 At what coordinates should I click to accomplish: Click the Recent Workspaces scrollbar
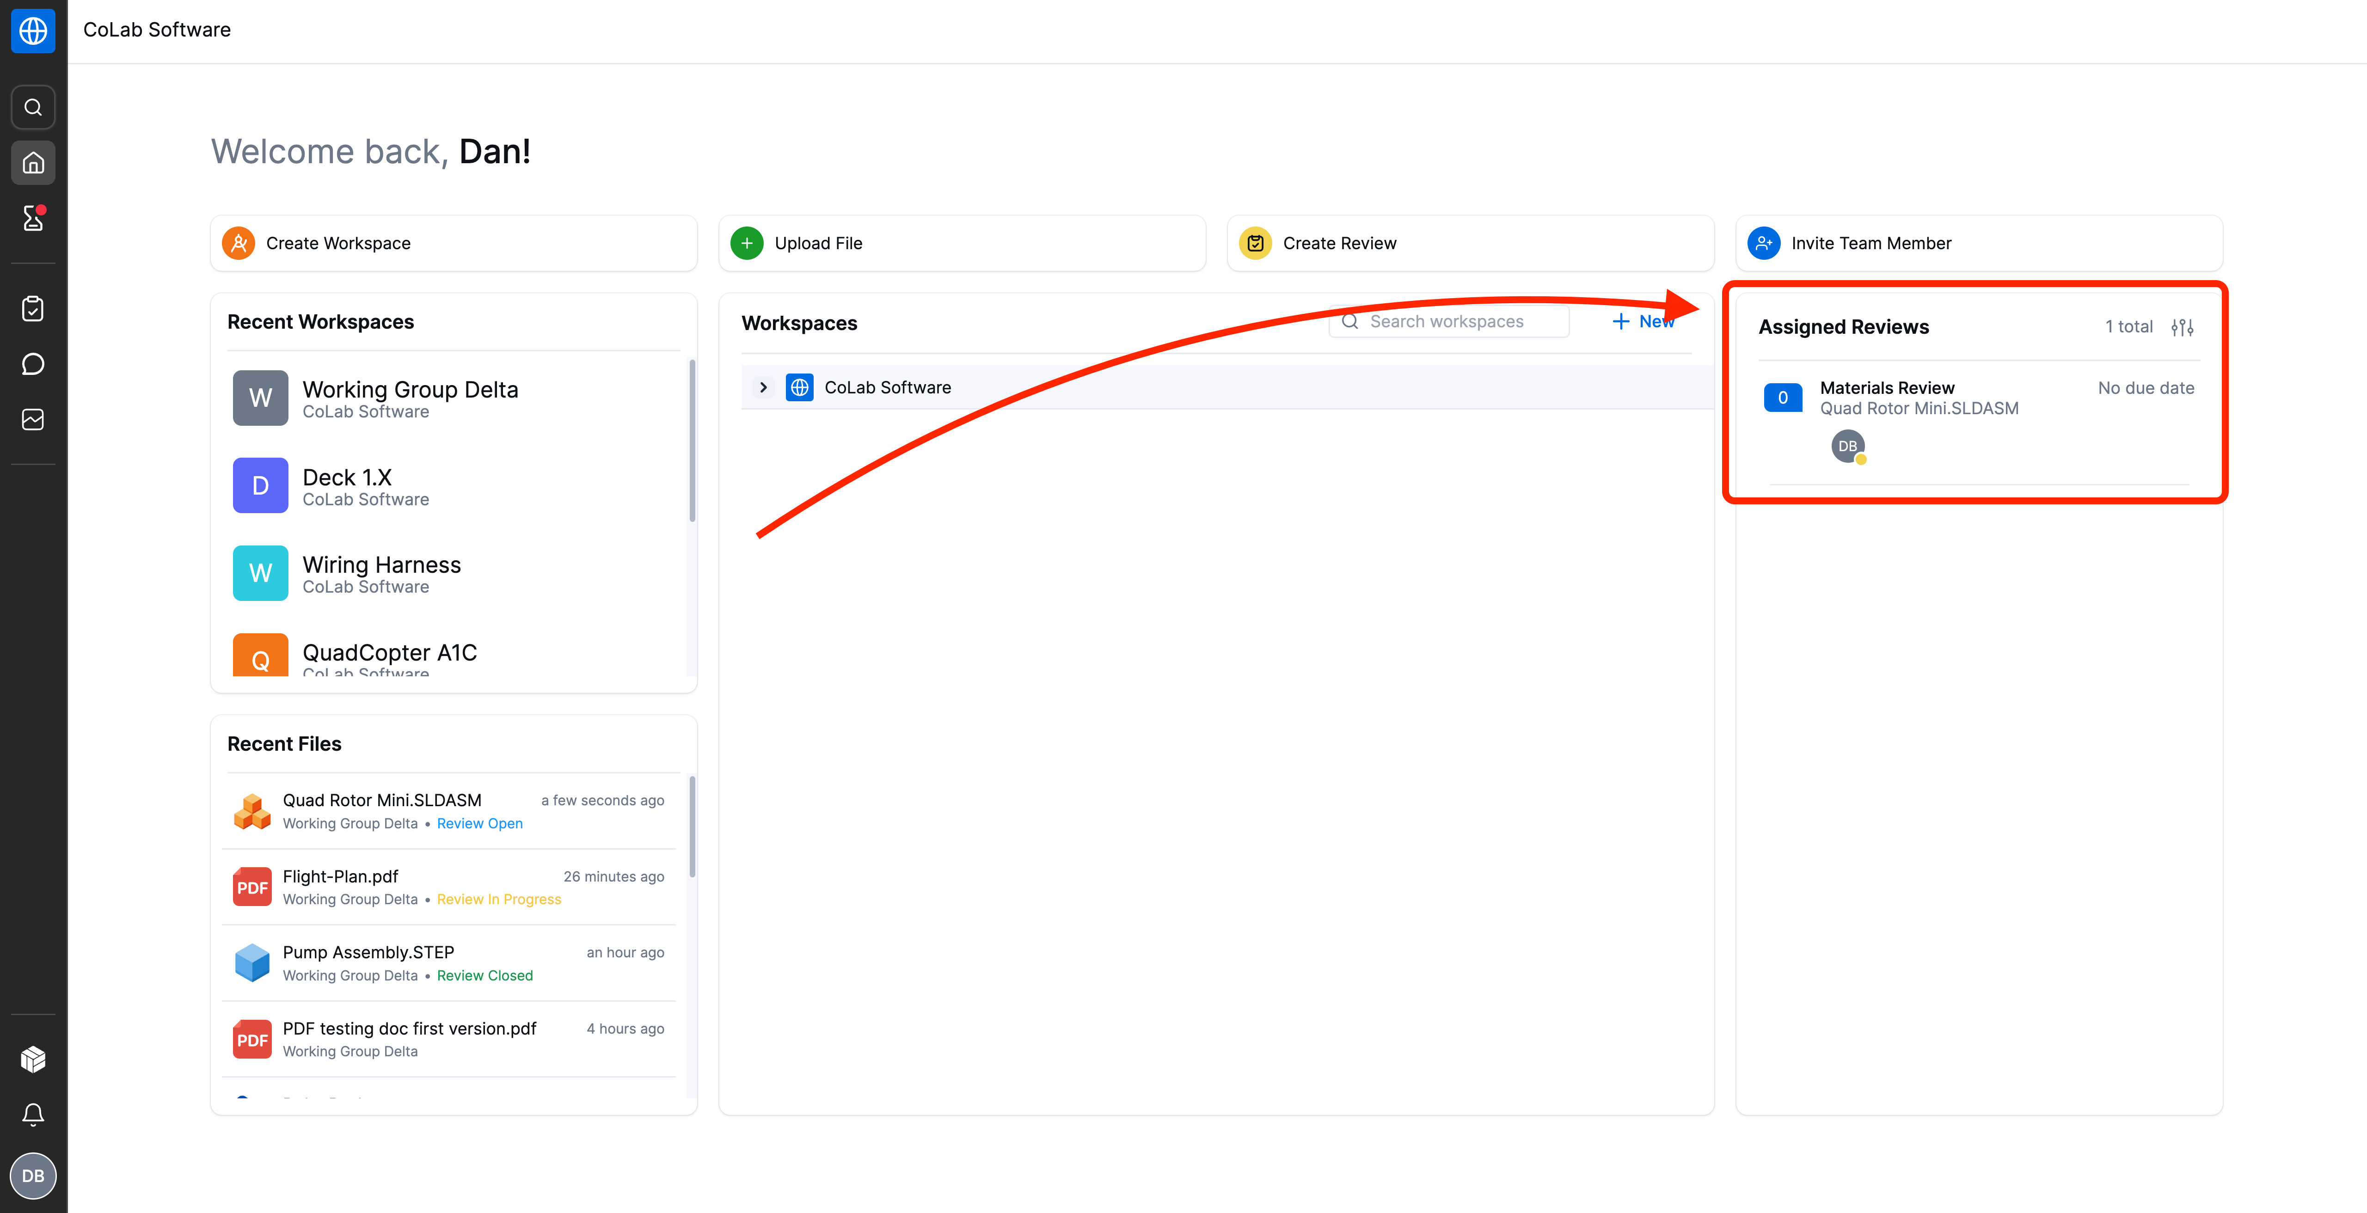point(692,442)
